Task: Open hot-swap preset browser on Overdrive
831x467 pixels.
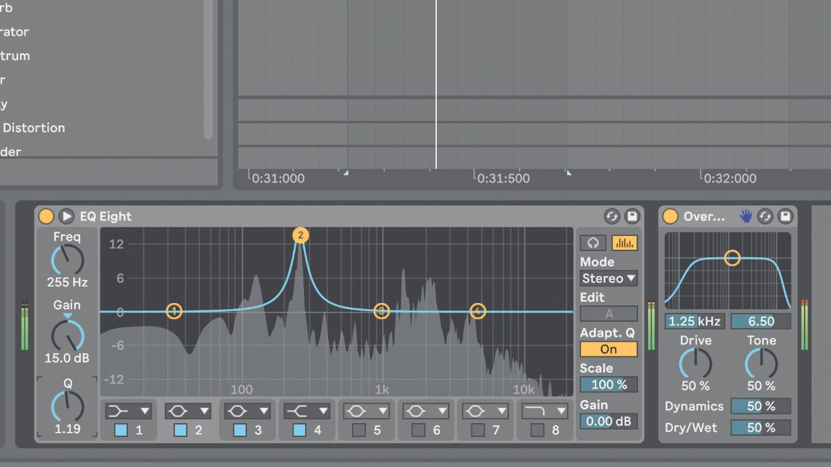Action: (x=764, y=216)
